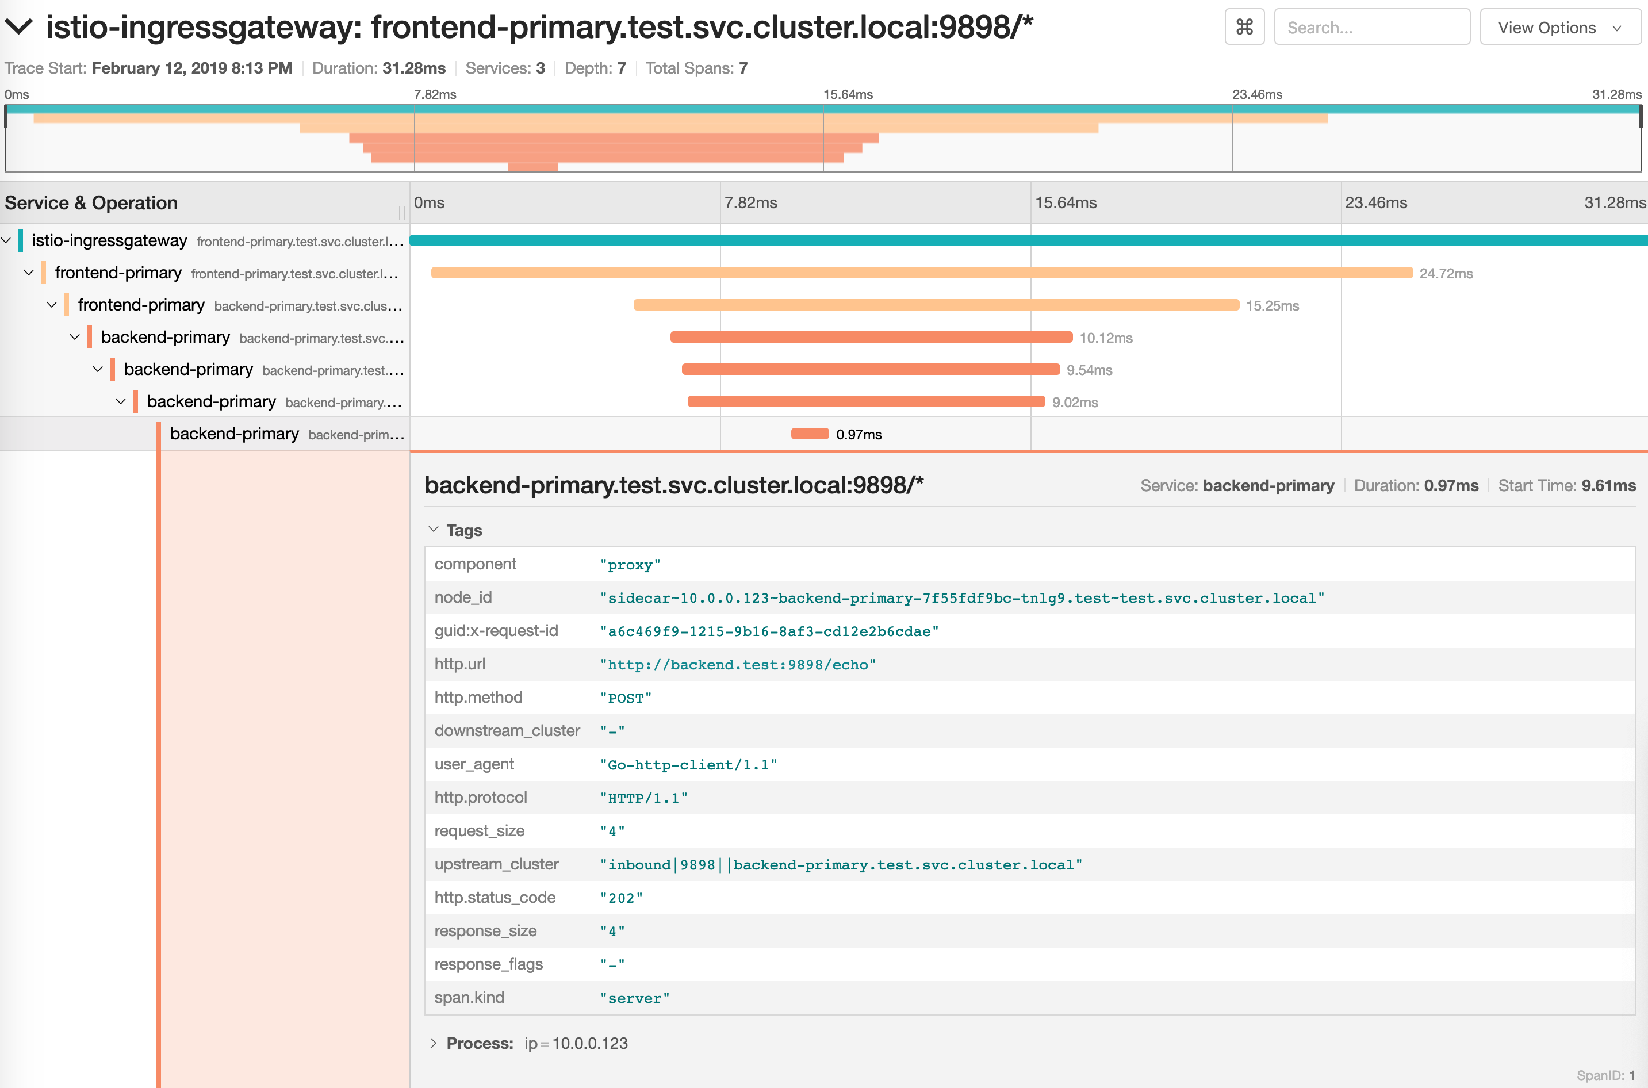The image size is (1648, 1088).
Task: Click the teal istio-ingressgateway span bar
Action: [x=1027, y=241]
